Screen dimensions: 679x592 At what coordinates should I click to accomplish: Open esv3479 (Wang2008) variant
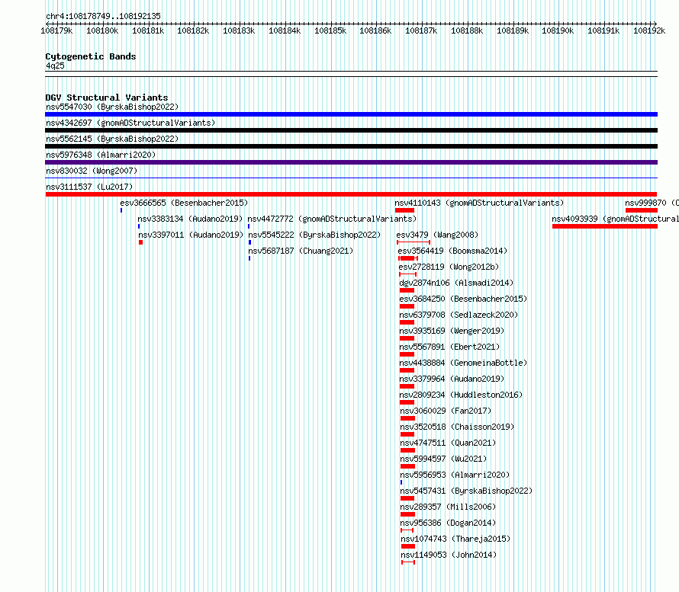click(x=437, y=235)
